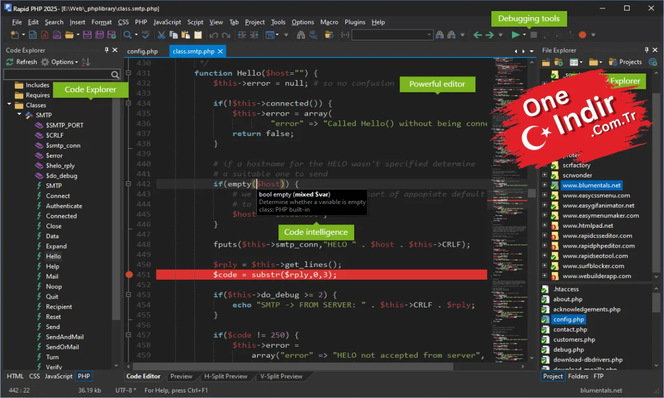The width and height of the screenshot is (664, 398).
Task: Open the toolbar search combo box dropdown
Action: click(x=429, y=35)
